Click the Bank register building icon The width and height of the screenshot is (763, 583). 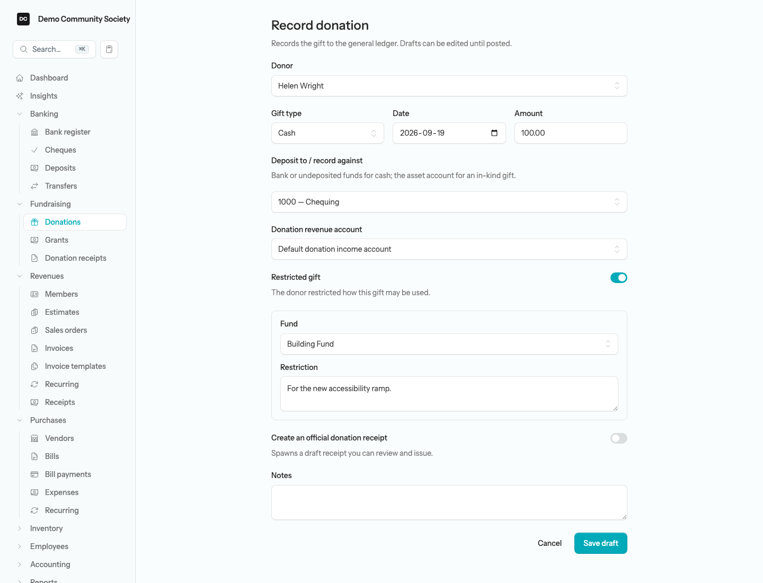pos(34,132)
